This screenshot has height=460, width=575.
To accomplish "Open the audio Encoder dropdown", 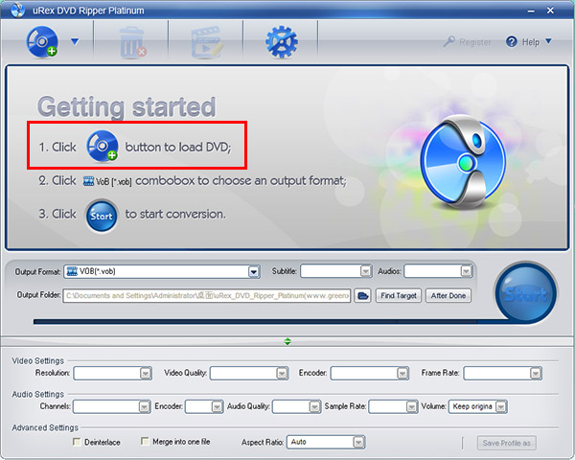I will pos(204,406).
